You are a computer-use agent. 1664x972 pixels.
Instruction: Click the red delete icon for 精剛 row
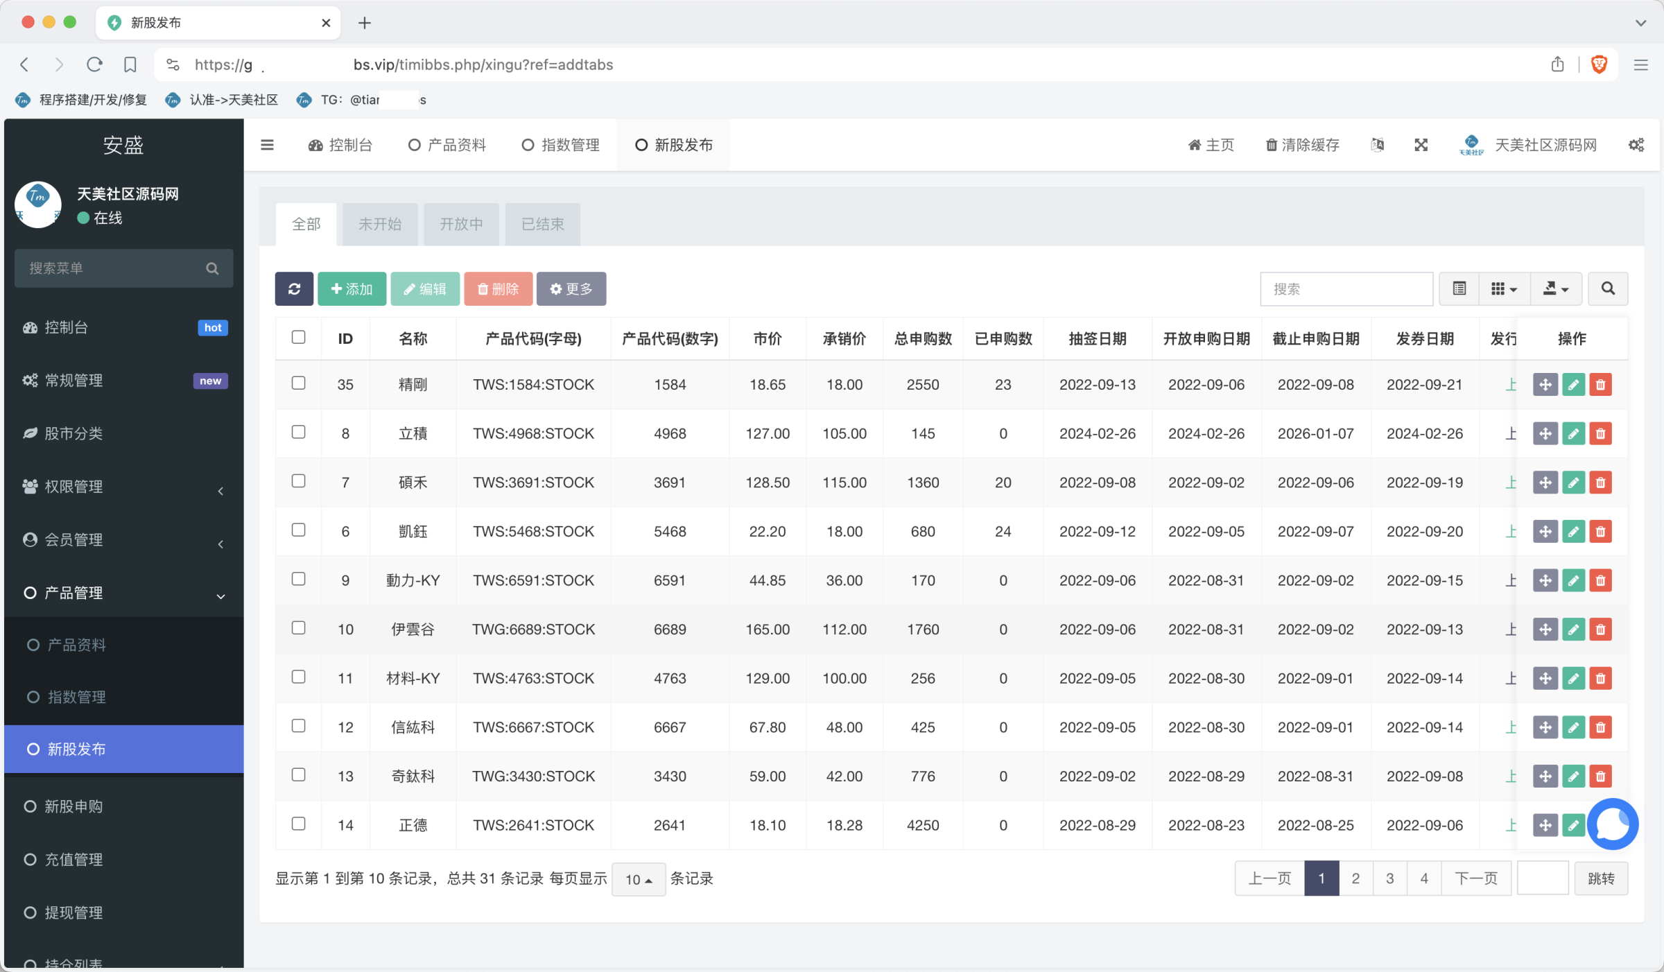click(1600, 384)
